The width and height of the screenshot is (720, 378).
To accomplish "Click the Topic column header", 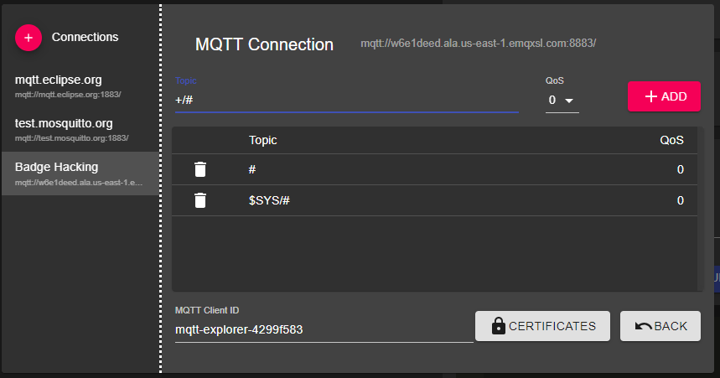I will 262,140.
